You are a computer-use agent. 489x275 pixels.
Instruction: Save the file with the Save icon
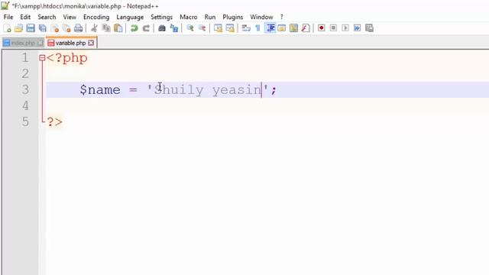[x=31, y=28]
